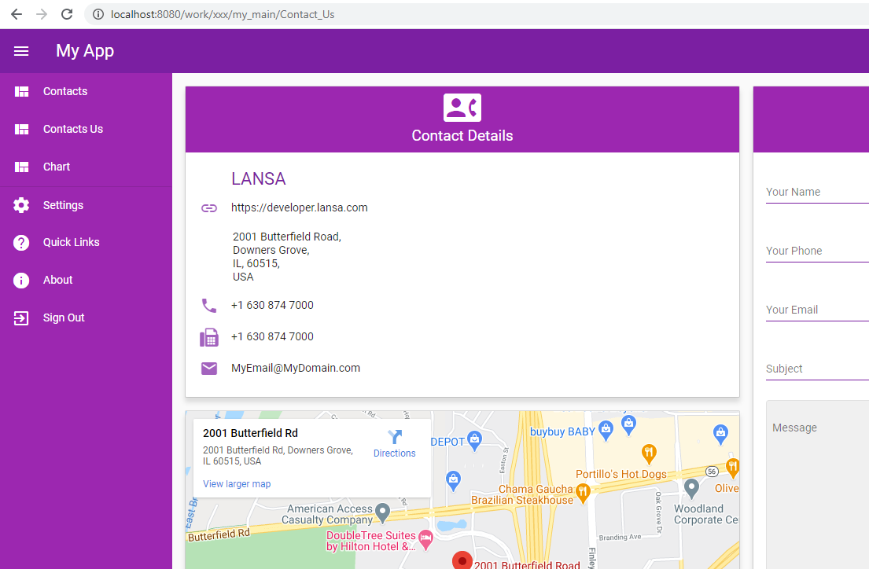Open the About menu item

(86, 281)
